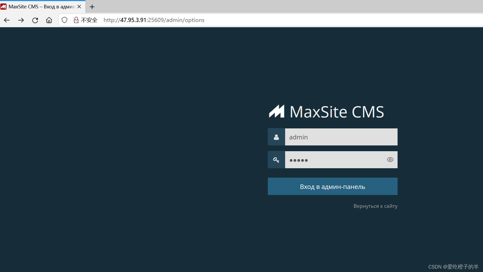Open the insecure connection padlock icon
This screenshot has width=483, height=272.
[76, 20]
